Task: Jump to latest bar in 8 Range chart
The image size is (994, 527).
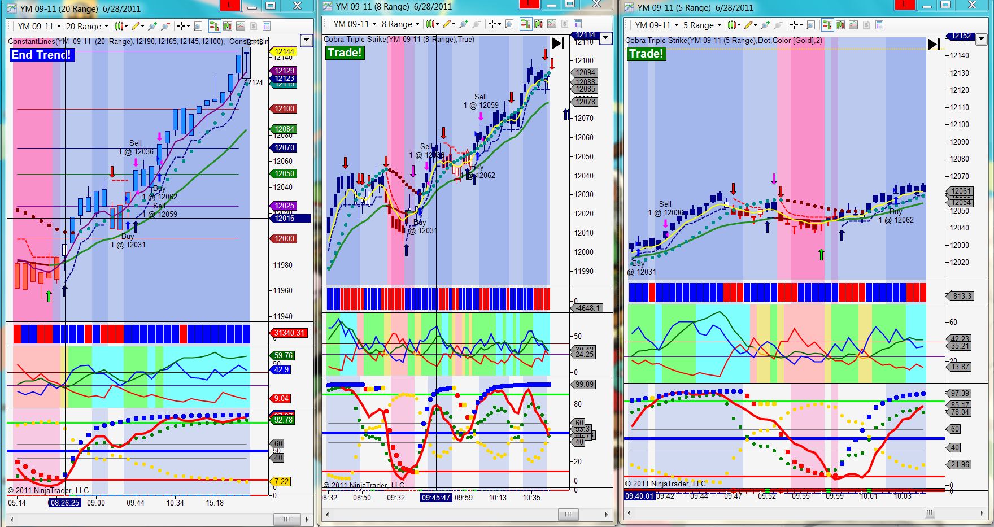Action: tap(558, 43)
